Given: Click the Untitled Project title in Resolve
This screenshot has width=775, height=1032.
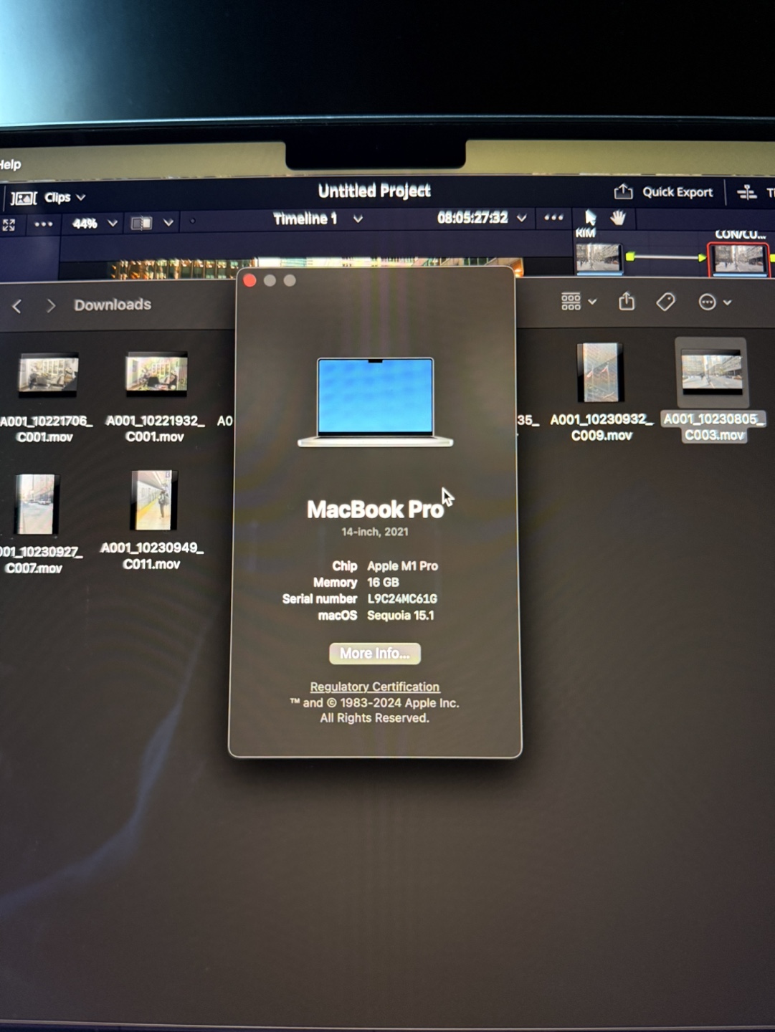Looking at the screenshot, I should click(x=374, y=191).
